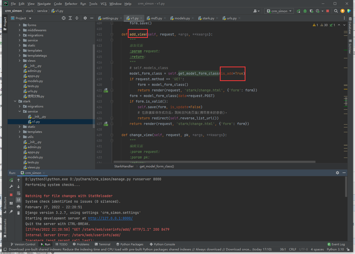Open the VCS menu
Viewport: 355px width, 254px height.
point(103,4)
